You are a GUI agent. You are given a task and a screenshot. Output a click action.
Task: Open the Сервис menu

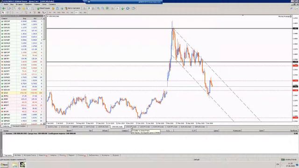point(37,4)
